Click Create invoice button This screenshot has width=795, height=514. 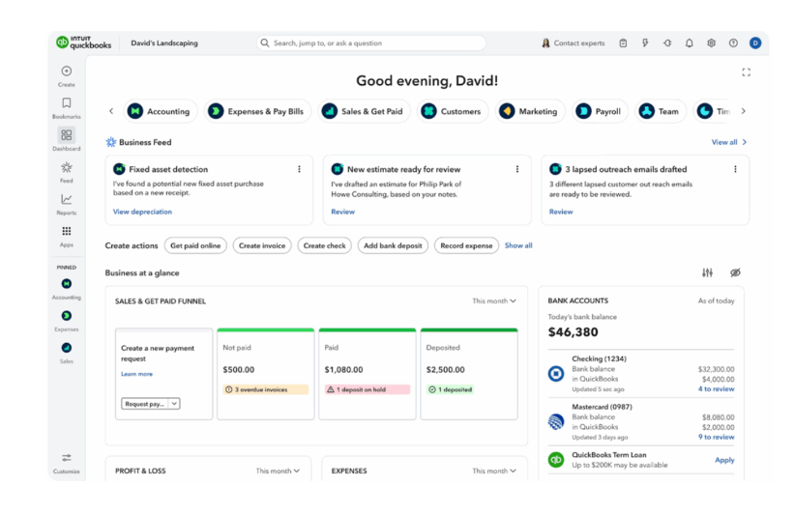pos(262,245)
